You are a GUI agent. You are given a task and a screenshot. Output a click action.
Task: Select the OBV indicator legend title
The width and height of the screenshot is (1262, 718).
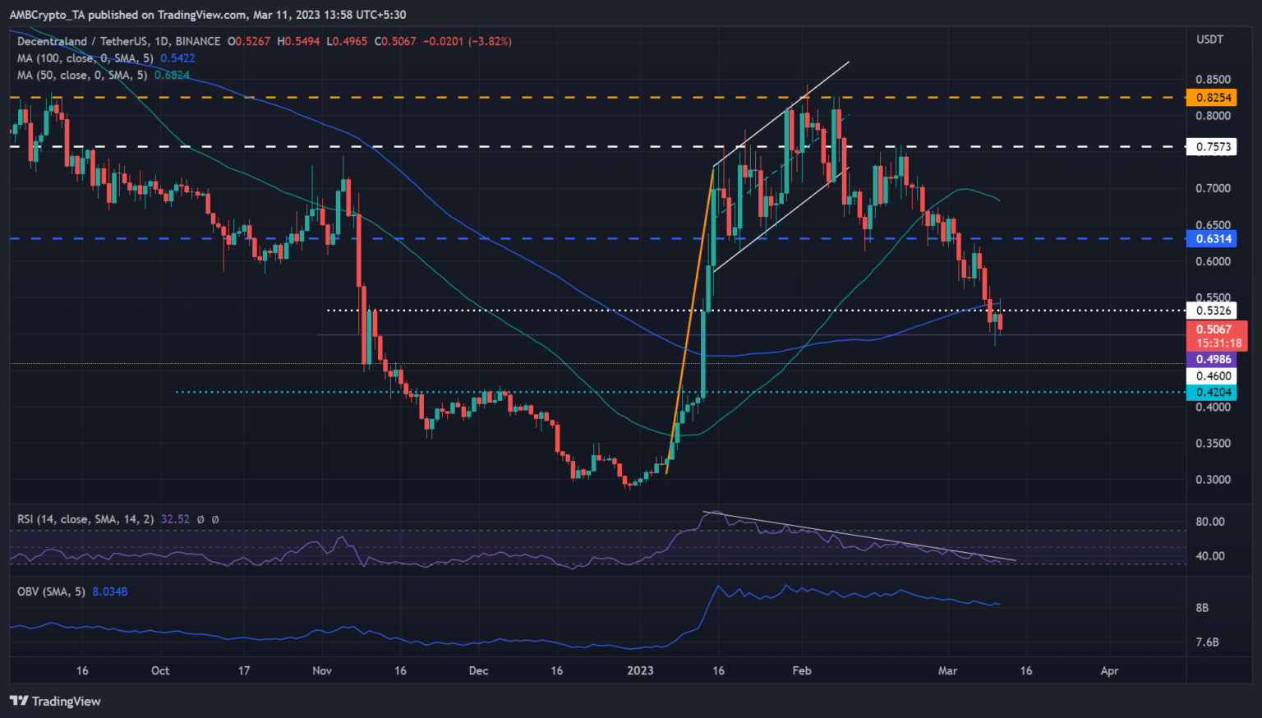51,591
